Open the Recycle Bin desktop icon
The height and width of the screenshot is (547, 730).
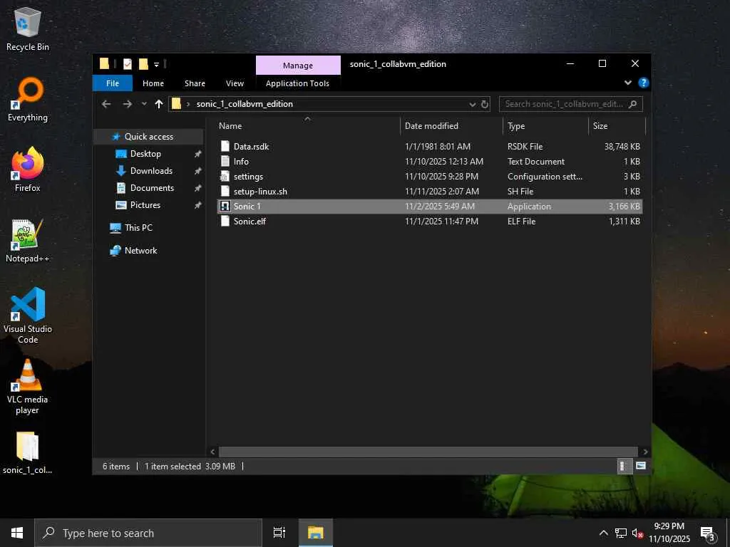point(28,28)
